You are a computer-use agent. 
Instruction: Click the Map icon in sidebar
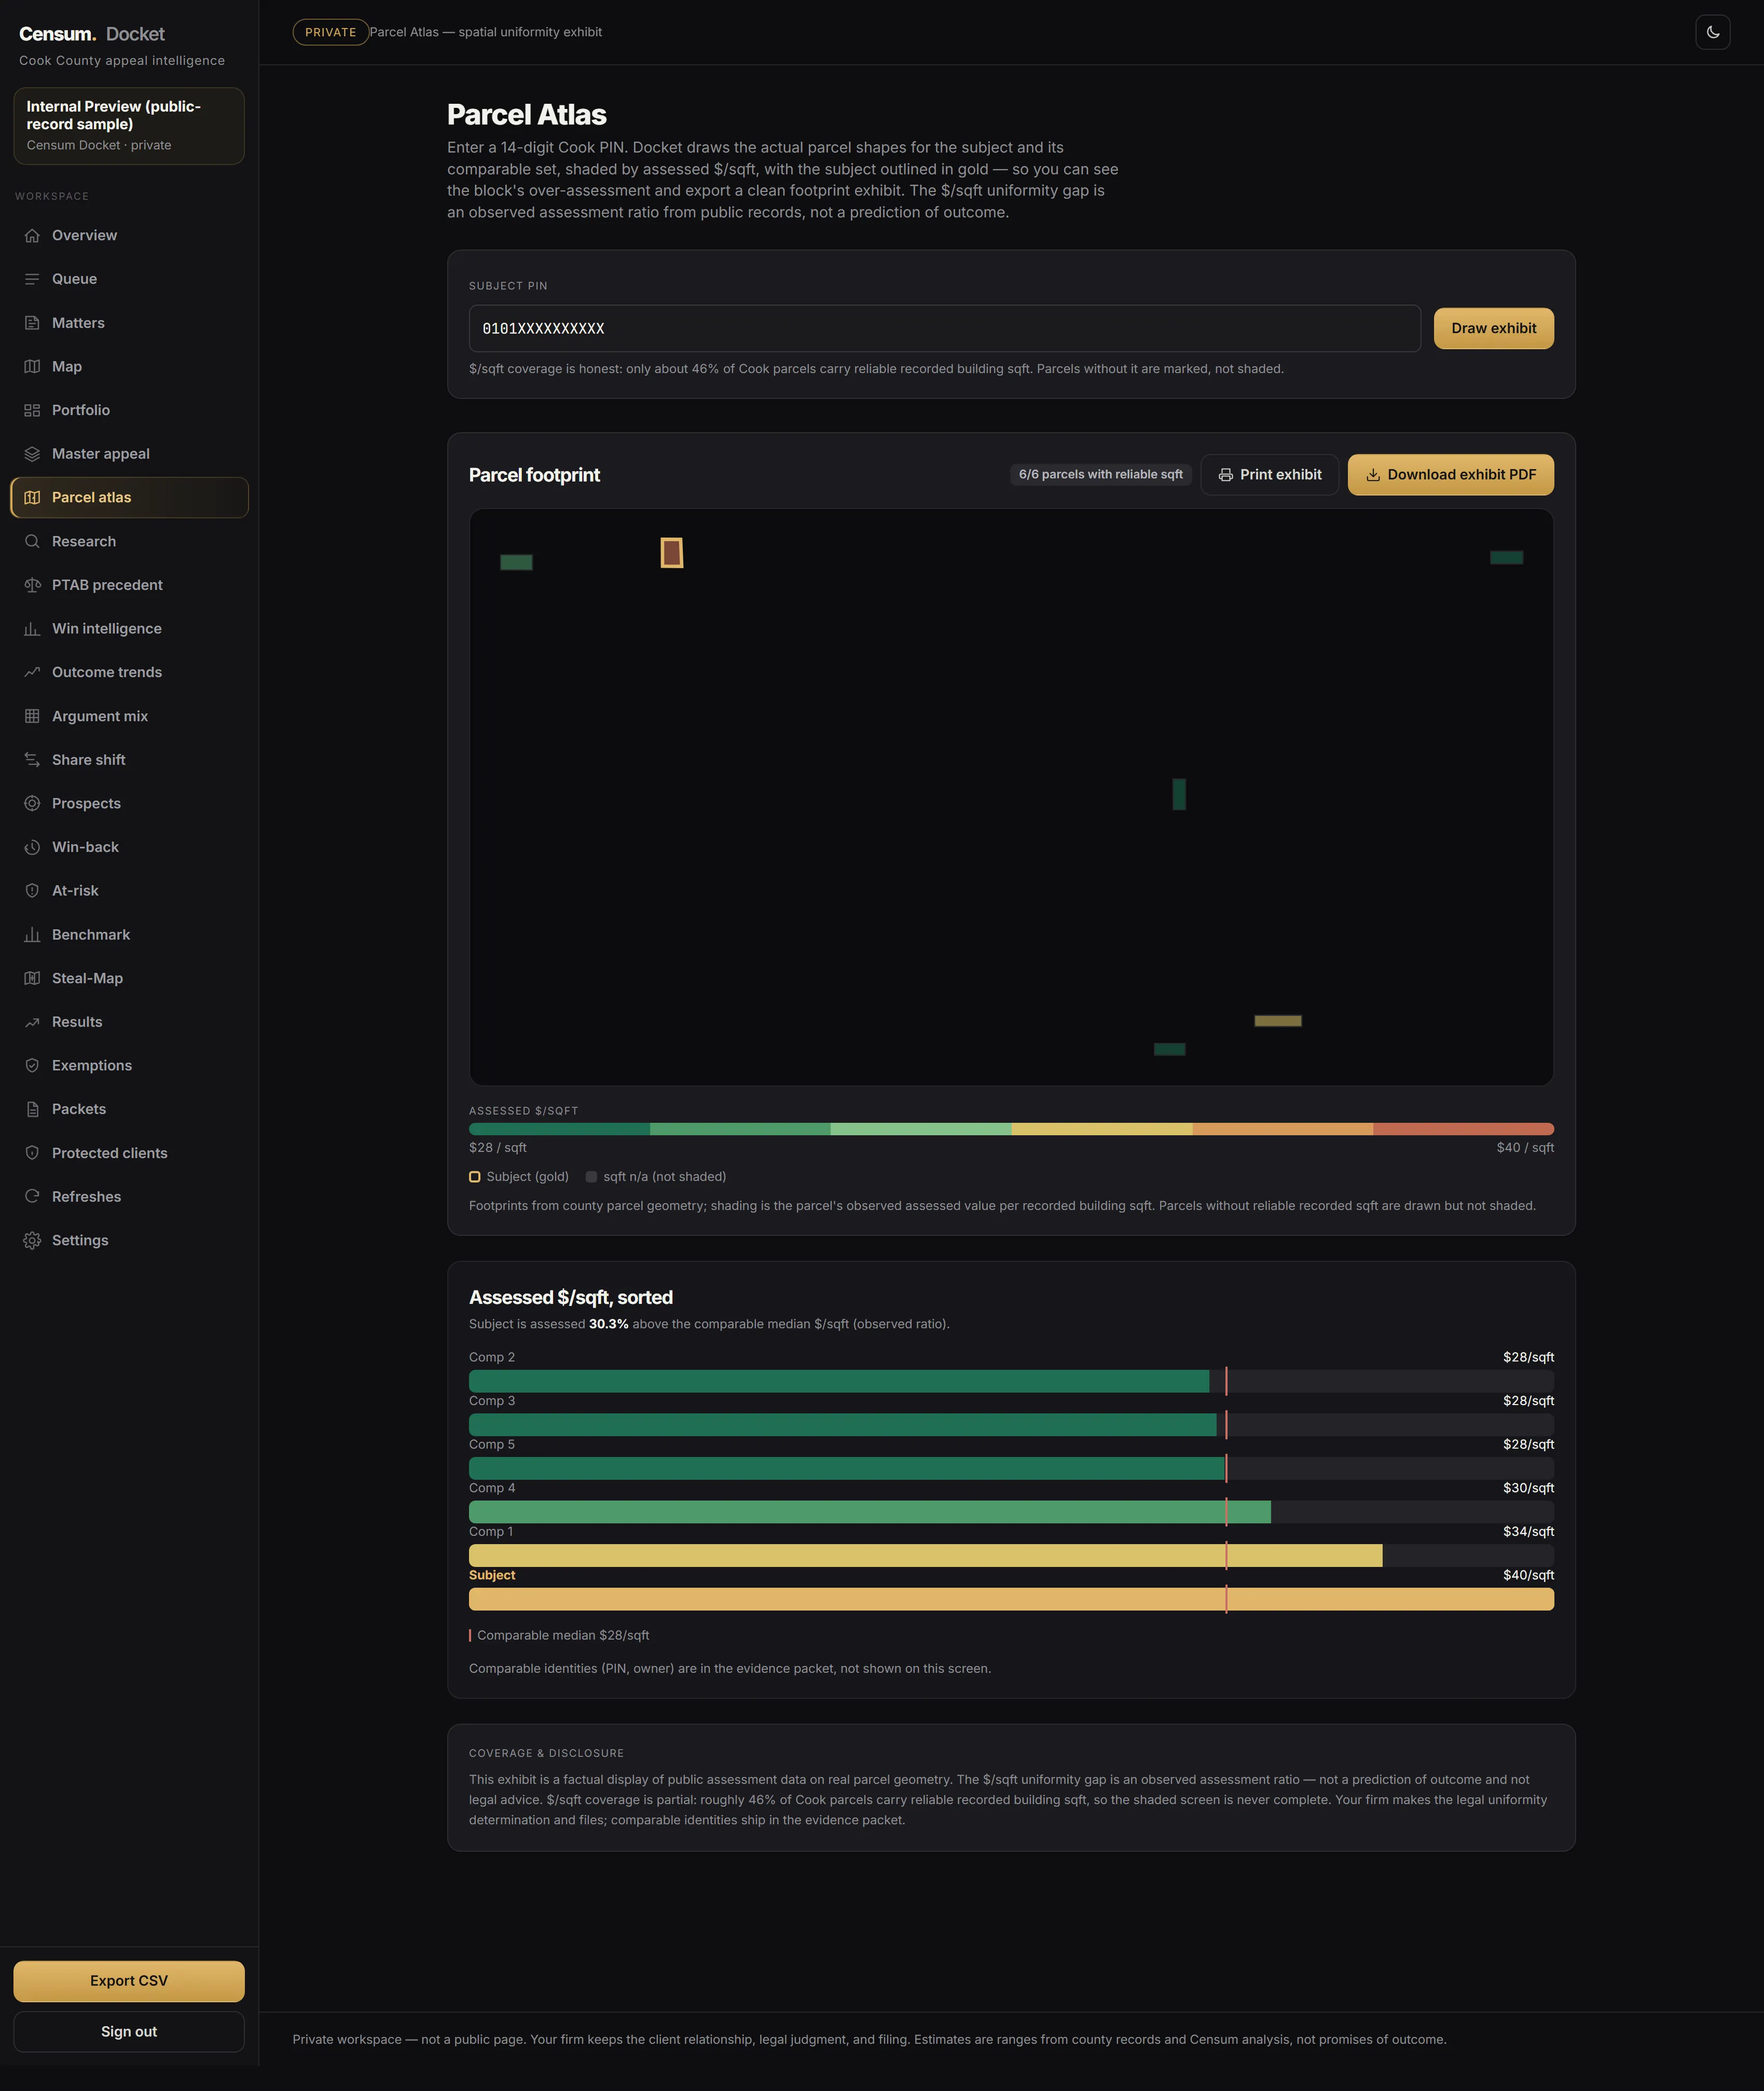point(32,366)
